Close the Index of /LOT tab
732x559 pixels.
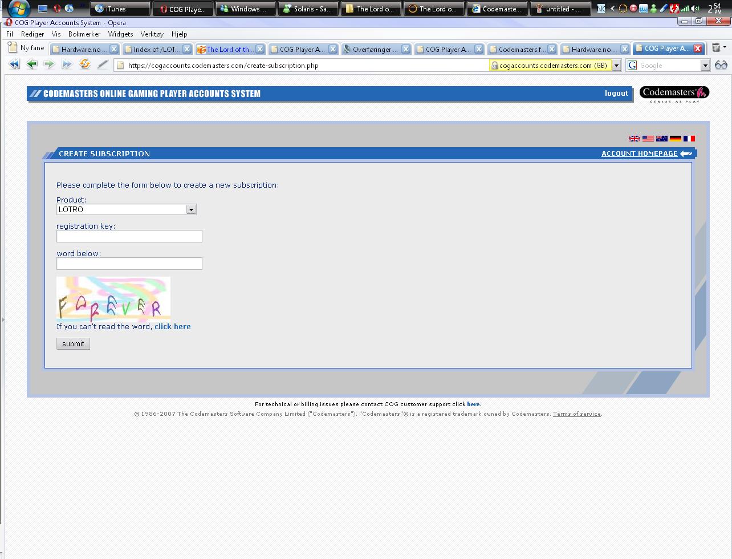186,49
